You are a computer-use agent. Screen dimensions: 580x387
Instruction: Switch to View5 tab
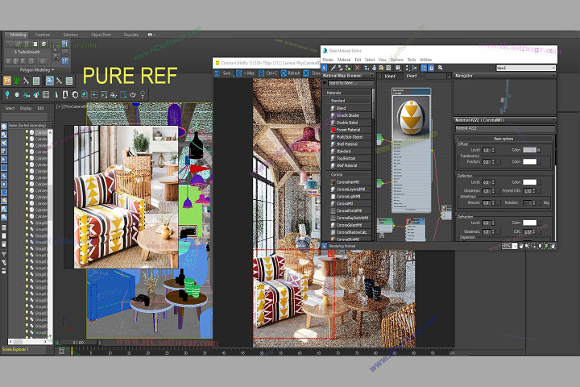point(413,76)
